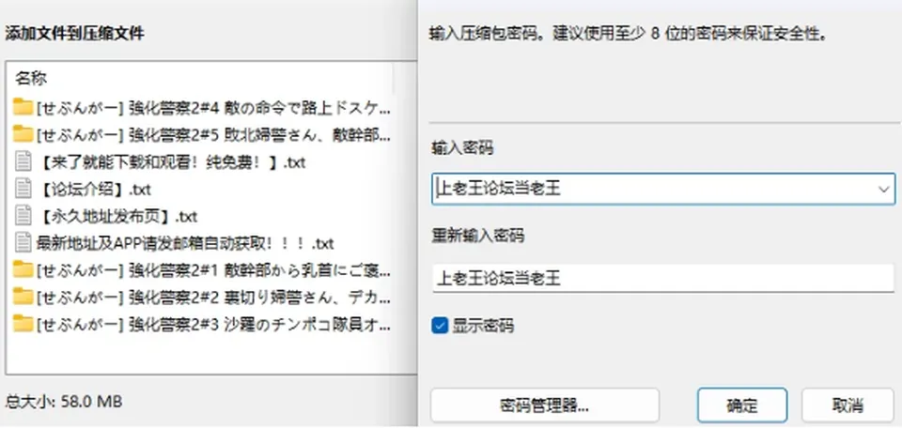Uncheck the 显示密码 checkbox
This screenshot has width=902, height=428.
click(x=440, y=327)
